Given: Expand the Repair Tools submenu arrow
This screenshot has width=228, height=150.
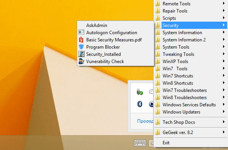Looking at the screenshot, I should (224, 11).
